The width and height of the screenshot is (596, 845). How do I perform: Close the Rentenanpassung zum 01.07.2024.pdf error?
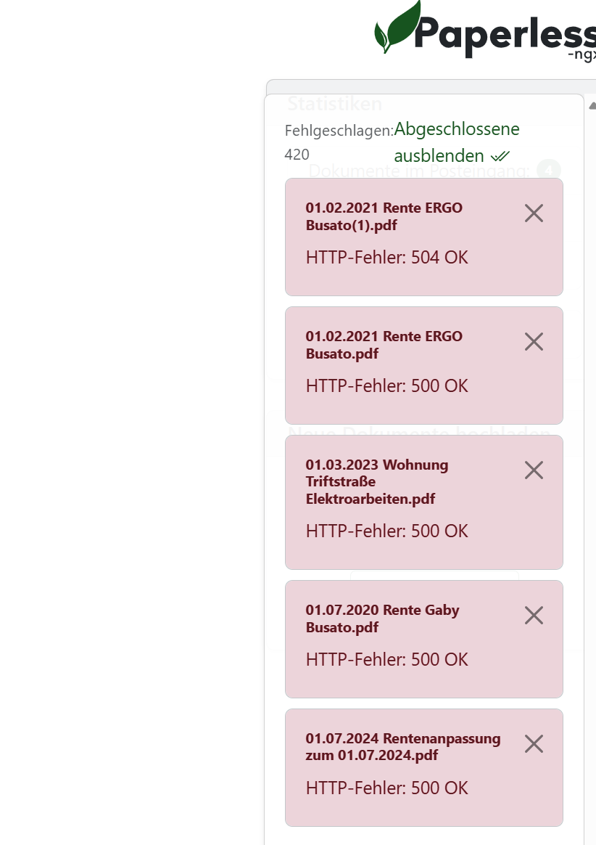click(534, 744)
